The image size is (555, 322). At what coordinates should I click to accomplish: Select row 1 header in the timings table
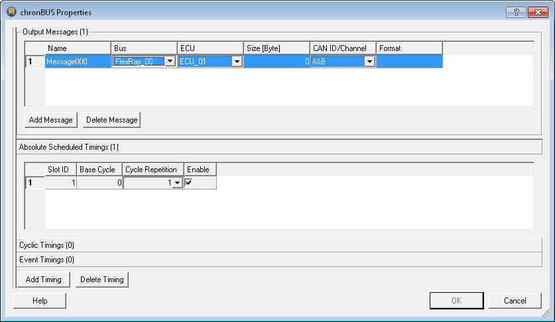click(x=34, y=183)
